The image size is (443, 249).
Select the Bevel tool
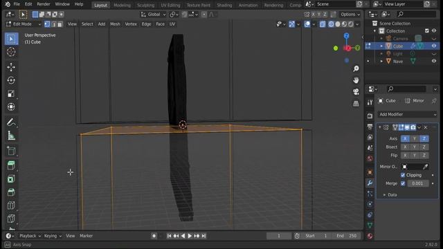[11, 192]
